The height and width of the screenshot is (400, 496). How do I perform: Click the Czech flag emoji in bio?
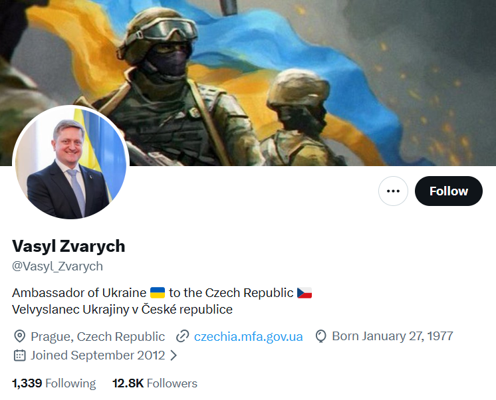pos(305,293)
